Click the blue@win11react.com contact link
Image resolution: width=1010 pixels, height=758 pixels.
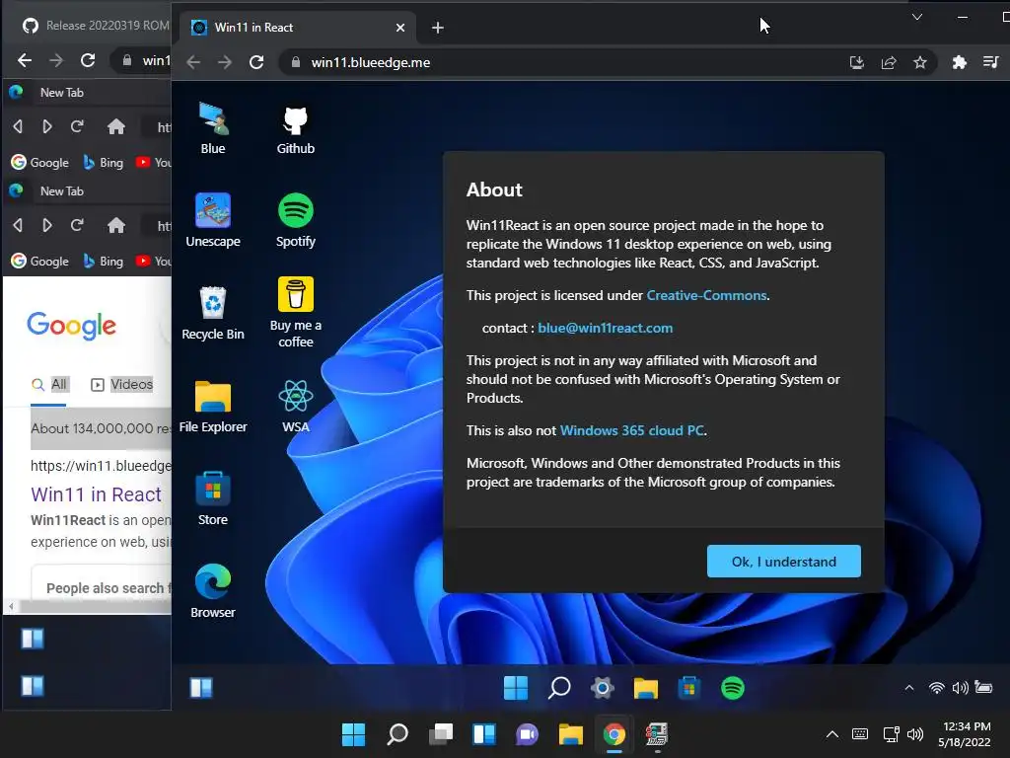pyautogui.click(x=605, y=328)
